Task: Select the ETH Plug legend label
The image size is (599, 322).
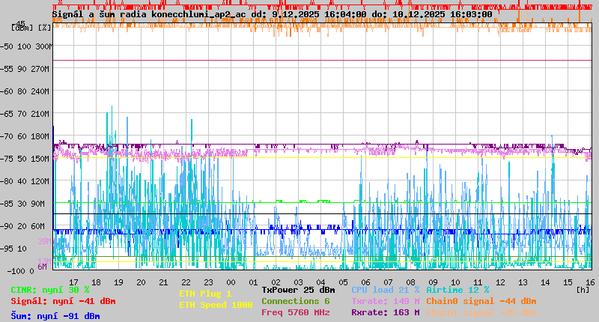Action: click(x=205, y=294)
